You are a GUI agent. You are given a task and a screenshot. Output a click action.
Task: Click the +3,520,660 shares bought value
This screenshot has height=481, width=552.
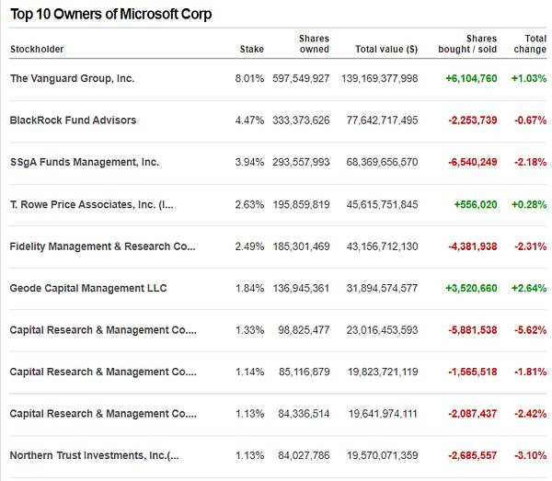coord(471,288)
